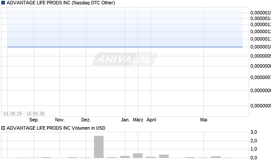Click the 1,0 volume axis label
Screen dimensions: 271x162
pos(254,149)
